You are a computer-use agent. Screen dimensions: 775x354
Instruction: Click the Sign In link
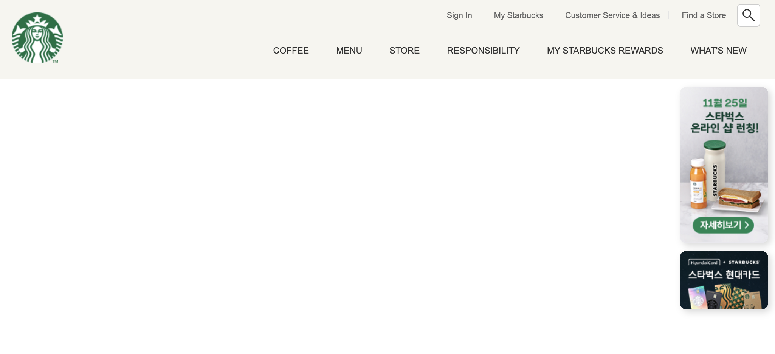coord(459,15)
